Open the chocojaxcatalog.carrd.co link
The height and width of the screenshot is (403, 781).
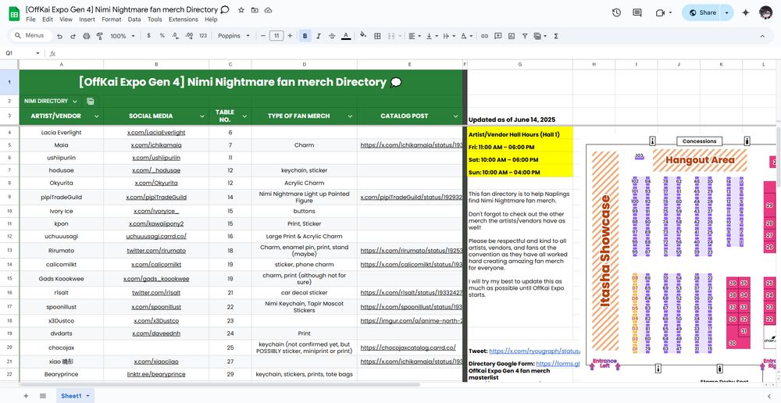click(x=408, y=348)
